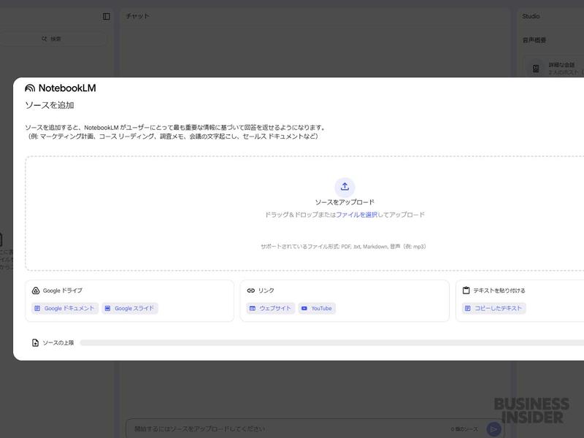Click the website icon in ウェブサイト chip
Screen dimensions: 584x438
(x=252, y=308)
